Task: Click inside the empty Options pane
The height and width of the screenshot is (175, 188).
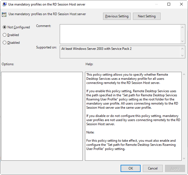Action: coord(42,116)
